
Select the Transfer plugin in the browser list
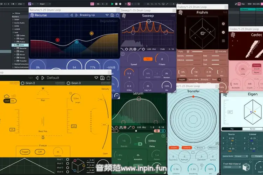pyautogui.click(x=23, y=61)
